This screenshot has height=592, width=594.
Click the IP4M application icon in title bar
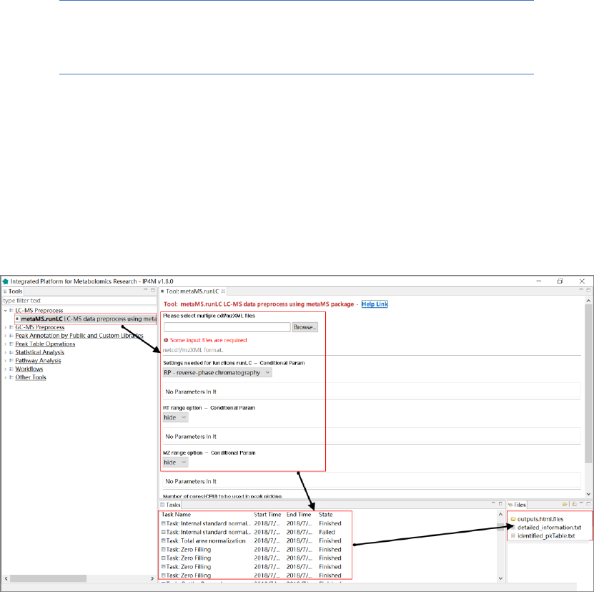(5, 281)
